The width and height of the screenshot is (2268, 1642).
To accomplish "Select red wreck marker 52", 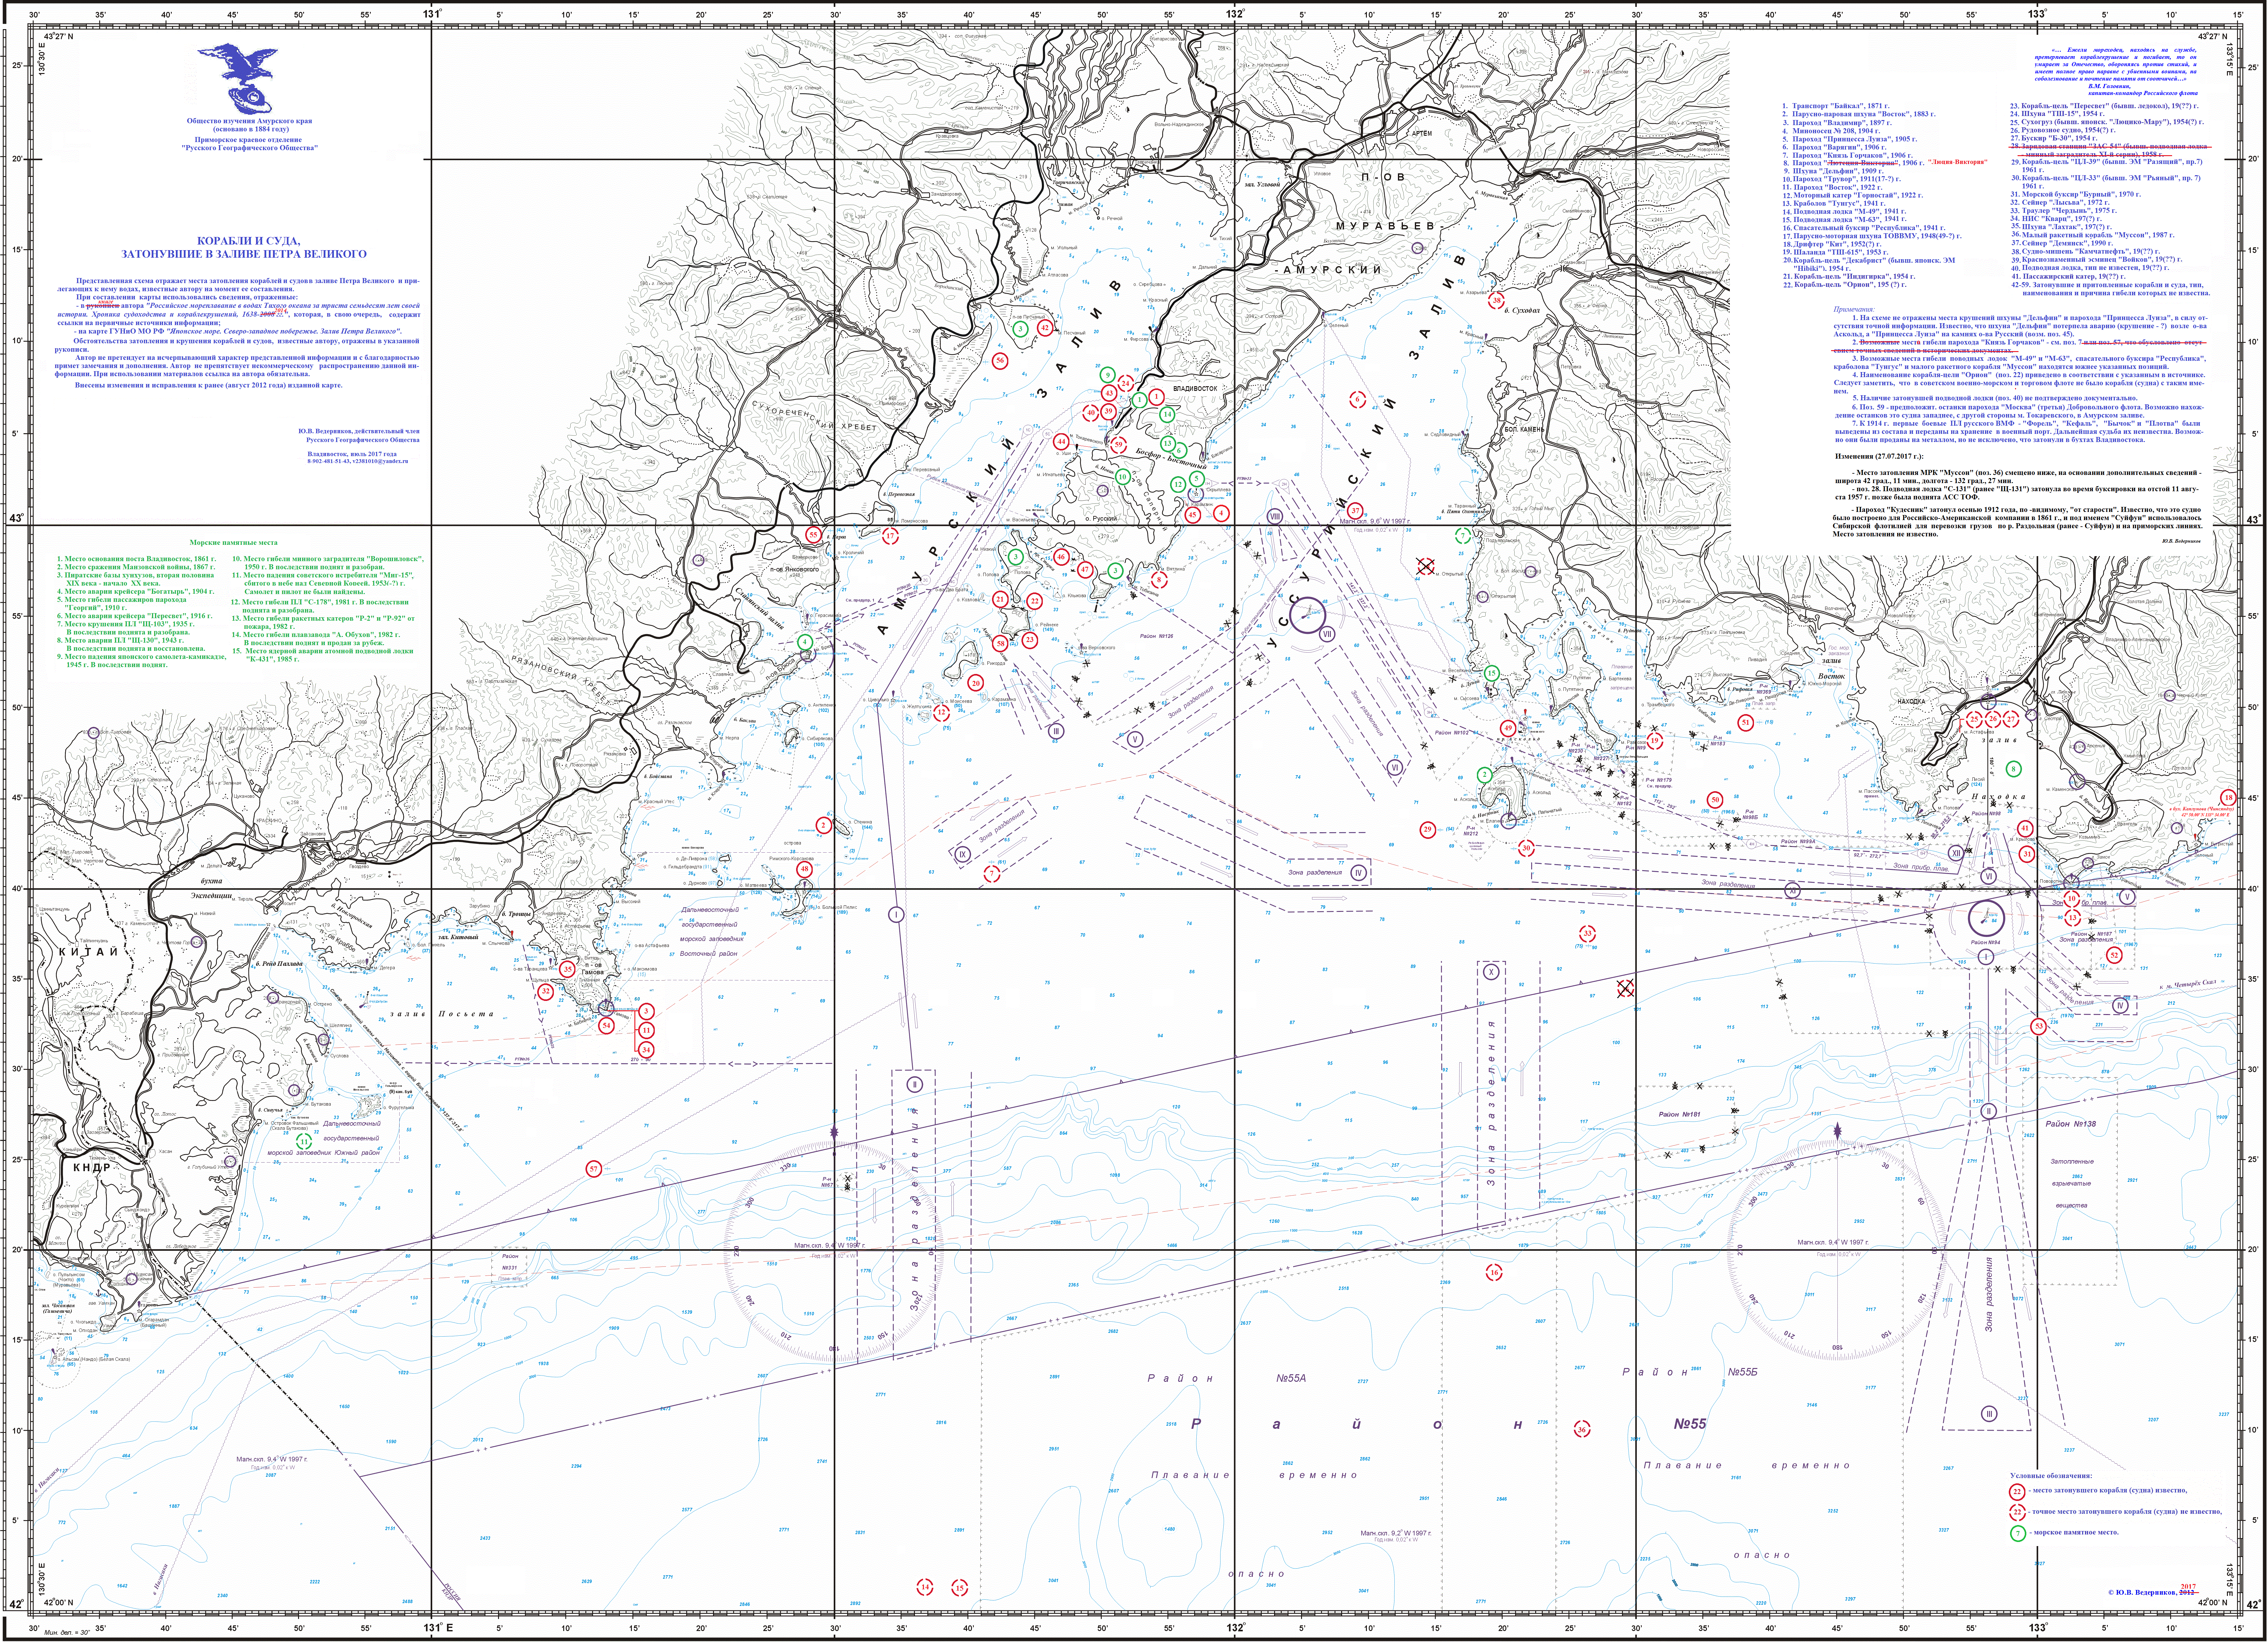I will 2114,955.
